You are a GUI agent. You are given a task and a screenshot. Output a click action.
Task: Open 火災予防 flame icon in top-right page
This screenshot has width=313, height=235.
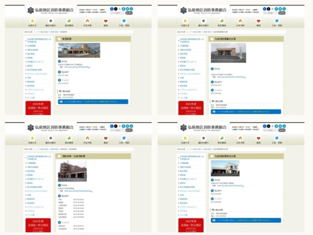(240, 22)
